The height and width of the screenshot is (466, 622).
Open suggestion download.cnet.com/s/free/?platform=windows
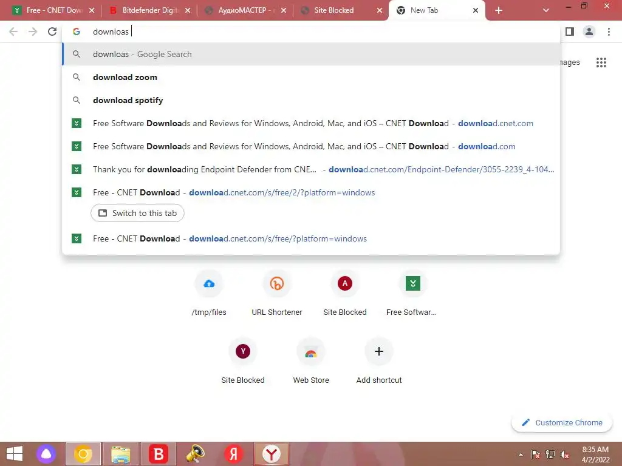[311, 238]
